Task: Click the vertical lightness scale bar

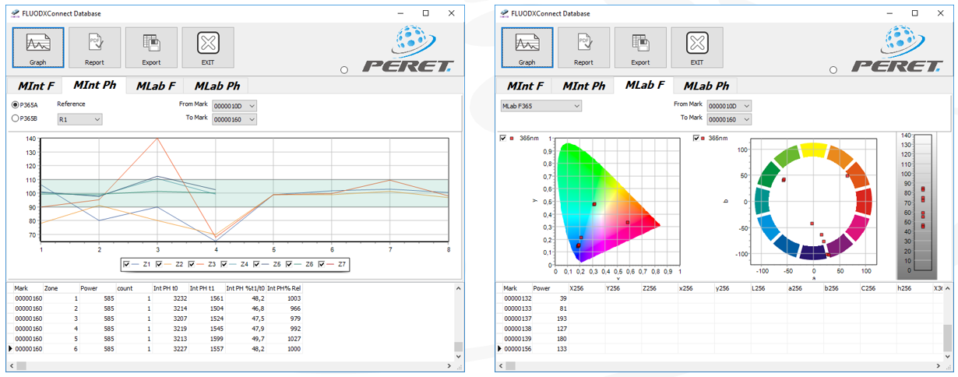Action: tap(922, 203)
